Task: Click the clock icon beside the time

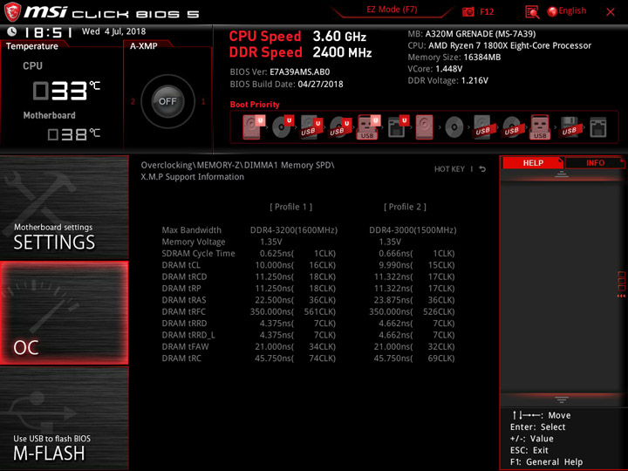Action: (x=12, y=31)
